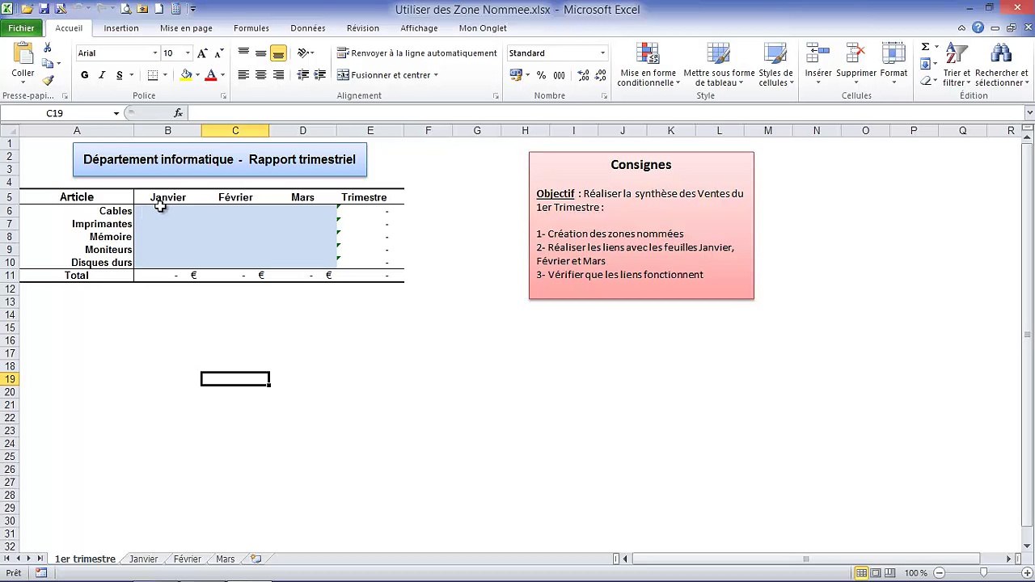Switch to the Février sheet tab

187,559
